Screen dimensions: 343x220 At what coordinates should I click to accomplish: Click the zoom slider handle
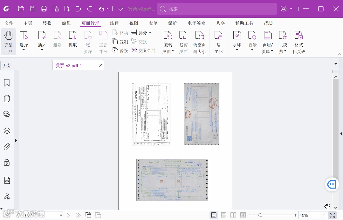click(260, 215)
